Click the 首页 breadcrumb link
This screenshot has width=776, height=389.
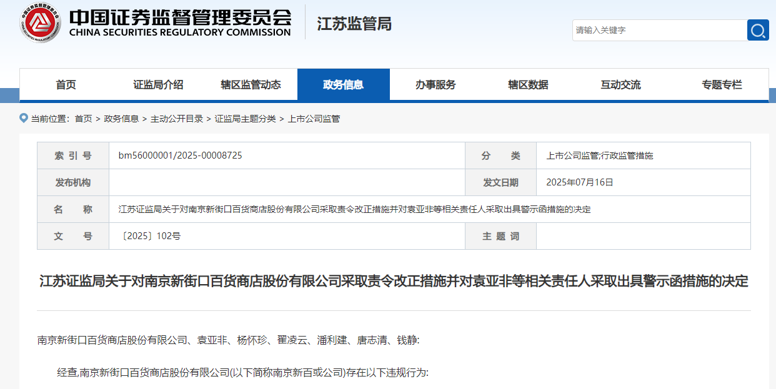click(x=83, y=119)
